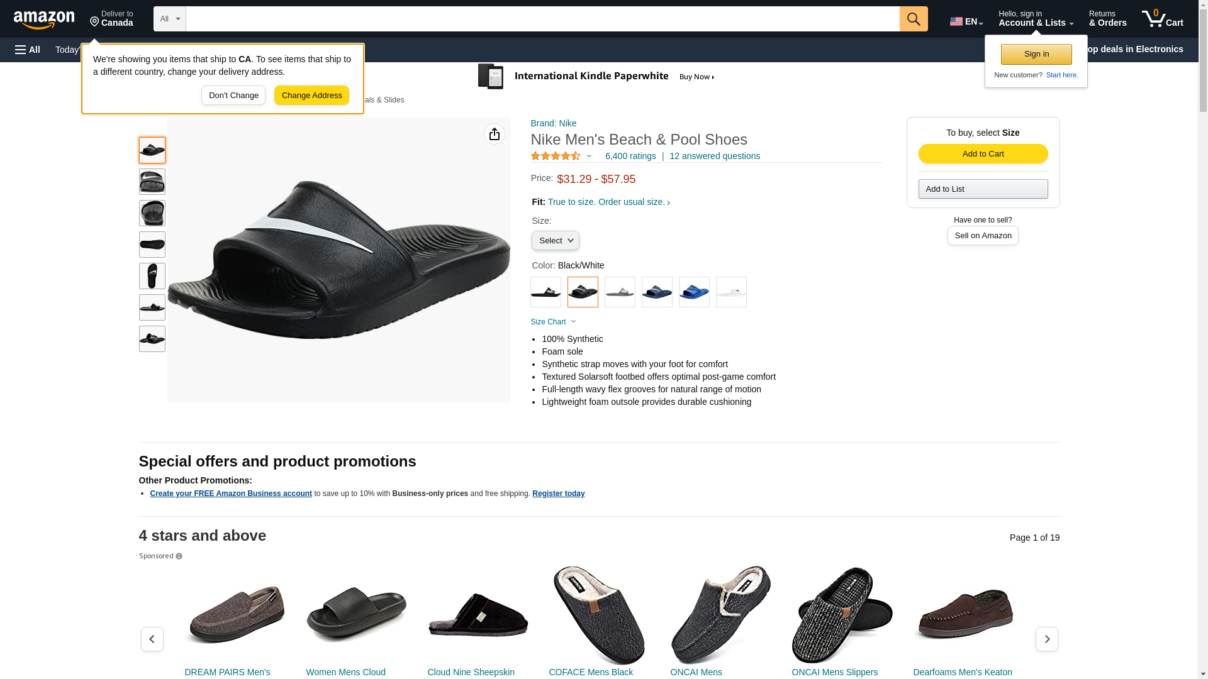Click the share icon on product image

pos(495,134)
